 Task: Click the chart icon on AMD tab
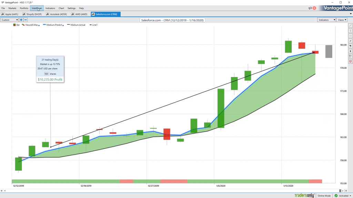73,14
